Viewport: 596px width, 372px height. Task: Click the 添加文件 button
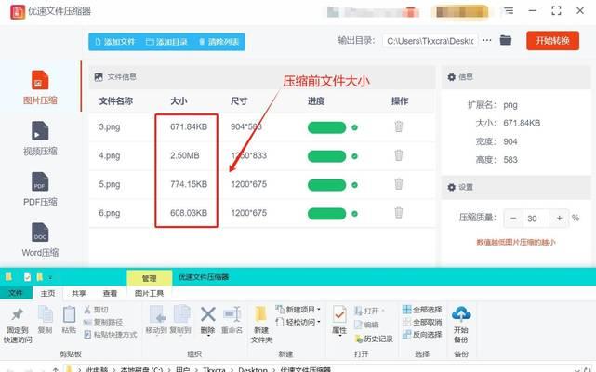115,42
